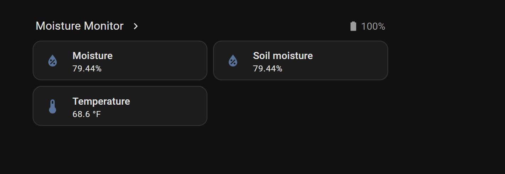This screenshot has height=174, width=505.
Task: Click the thermometer icon on Temperature tile
Action: (53, 106)
